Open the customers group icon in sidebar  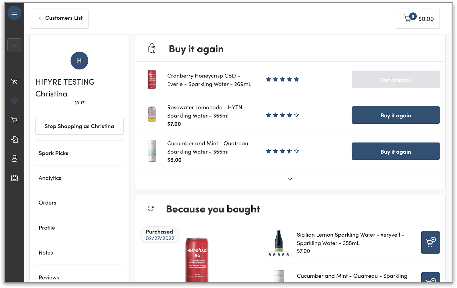pos(14,101)
